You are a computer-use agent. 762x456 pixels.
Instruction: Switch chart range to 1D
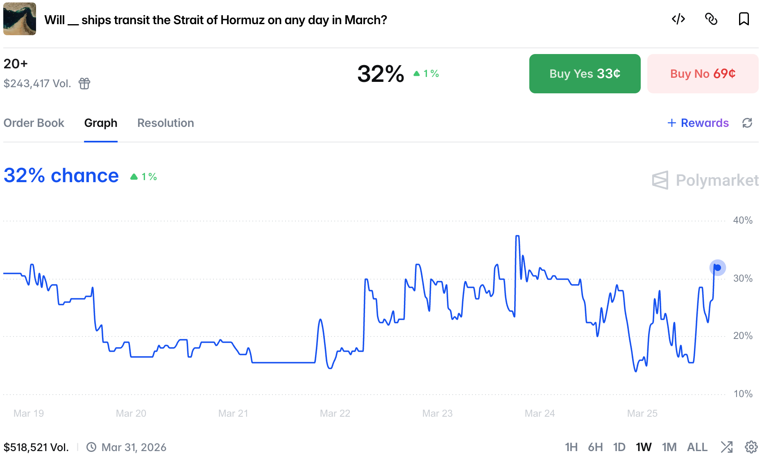tap(619, 447)
